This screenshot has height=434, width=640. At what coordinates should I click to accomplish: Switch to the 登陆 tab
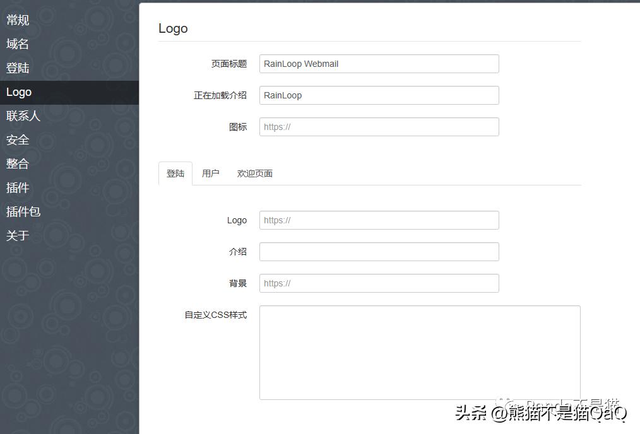tap(175, 173)
